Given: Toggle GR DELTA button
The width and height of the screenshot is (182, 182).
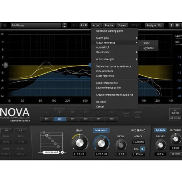Looking at the screenshot, I should pos(175,118).
